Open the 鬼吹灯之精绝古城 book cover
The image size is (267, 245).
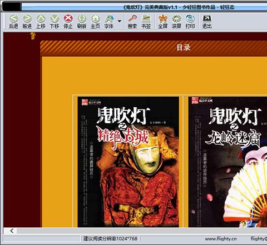point(128,162)
